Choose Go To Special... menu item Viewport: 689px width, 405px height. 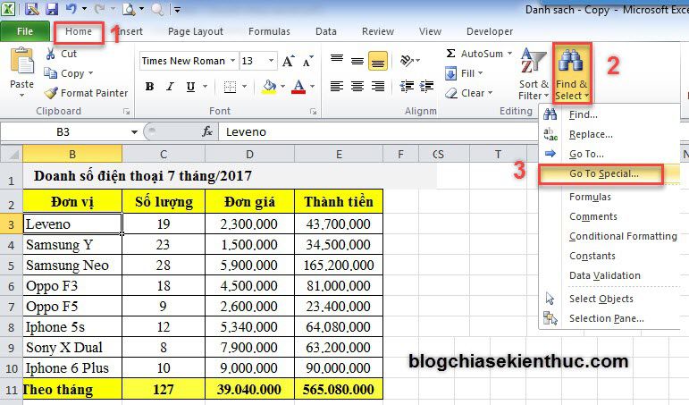pos(609,173)
